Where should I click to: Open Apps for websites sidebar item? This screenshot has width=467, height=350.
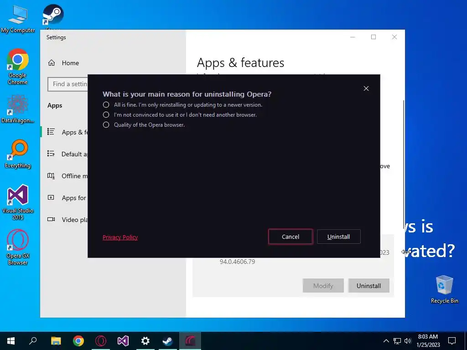(x=67, y=198)
